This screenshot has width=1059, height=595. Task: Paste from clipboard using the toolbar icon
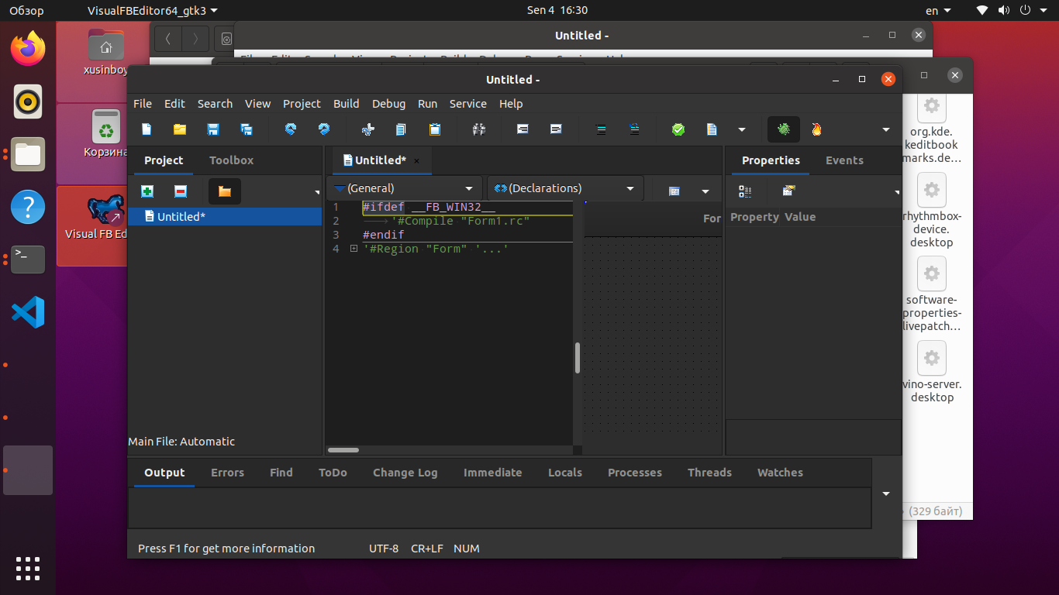[x=435, y=129]
